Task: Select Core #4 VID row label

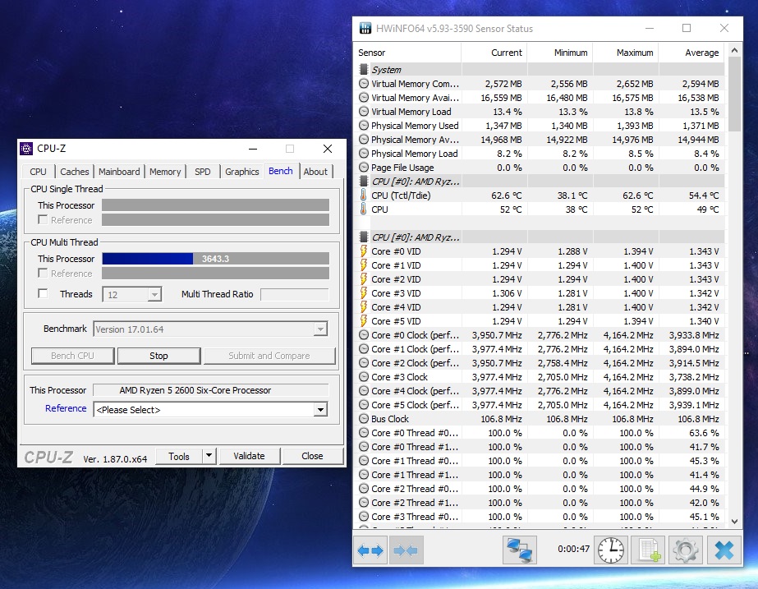Action: pyautogui.click(x=396, y=307)
